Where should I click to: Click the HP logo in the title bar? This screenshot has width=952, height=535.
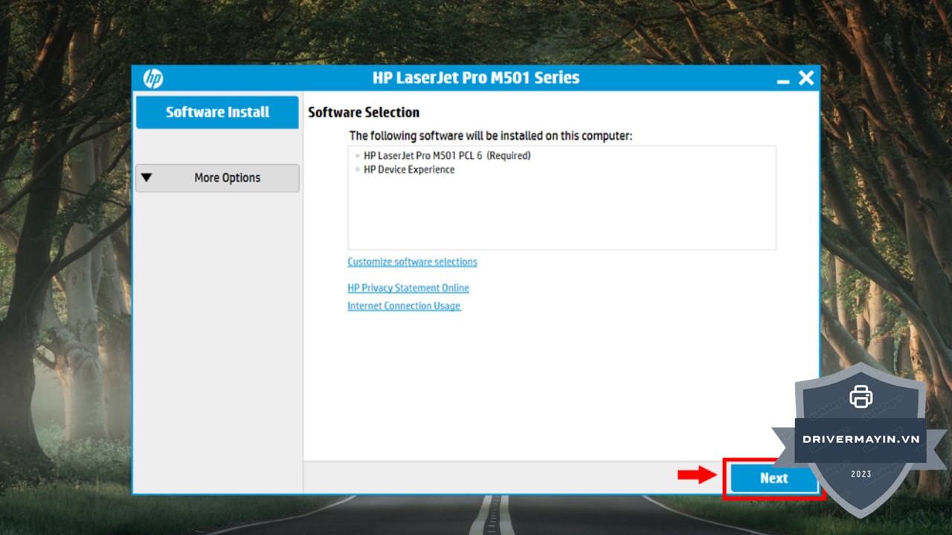click(152, 79)
